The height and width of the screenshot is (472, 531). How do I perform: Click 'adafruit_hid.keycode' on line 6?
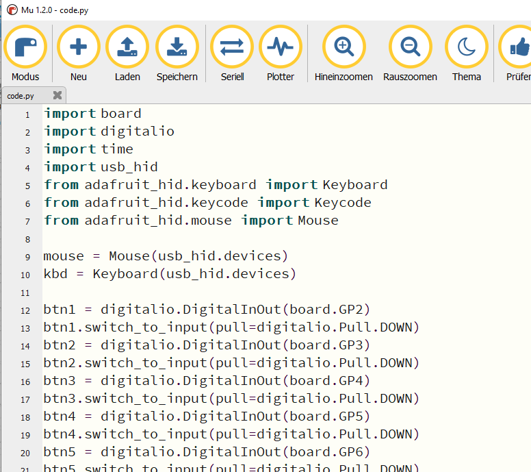point(166,203)
